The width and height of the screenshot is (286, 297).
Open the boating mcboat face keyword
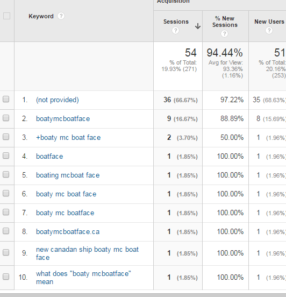click(68, 175)
